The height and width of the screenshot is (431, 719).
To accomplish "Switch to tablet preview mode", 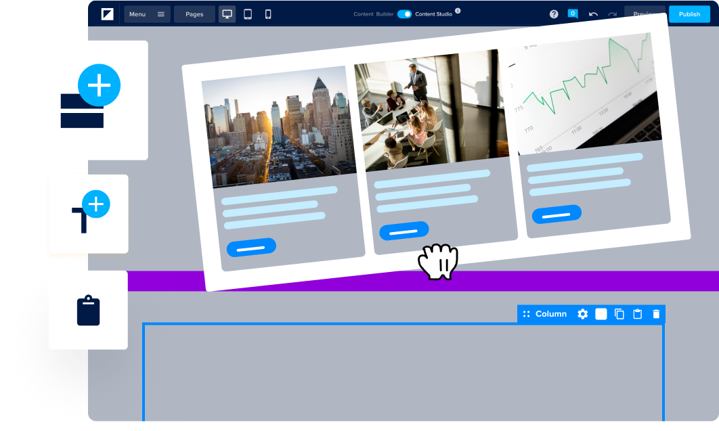I will [248, 14].
